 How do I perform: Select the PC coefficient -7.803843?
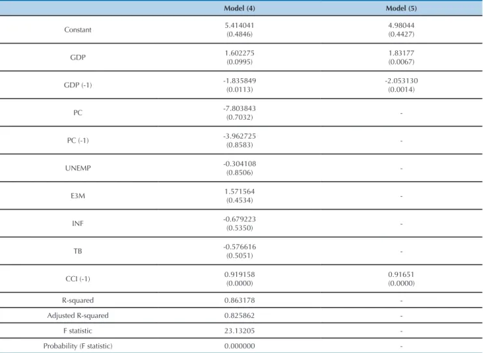tap(240, 109)
